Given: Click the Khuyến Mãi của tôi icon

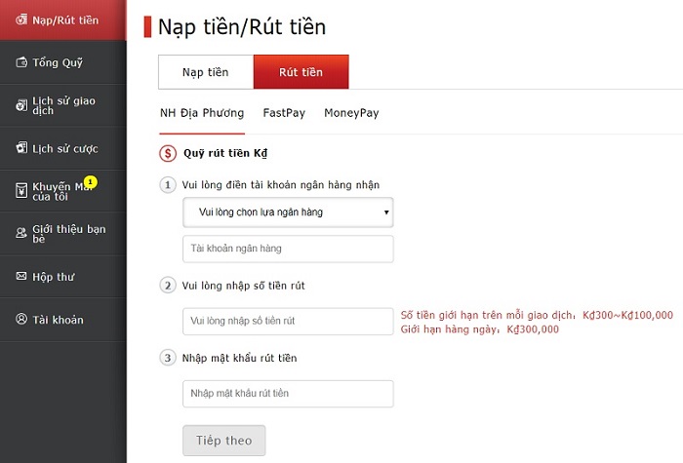Looking at the screenshot, I should tap(22, 191).
